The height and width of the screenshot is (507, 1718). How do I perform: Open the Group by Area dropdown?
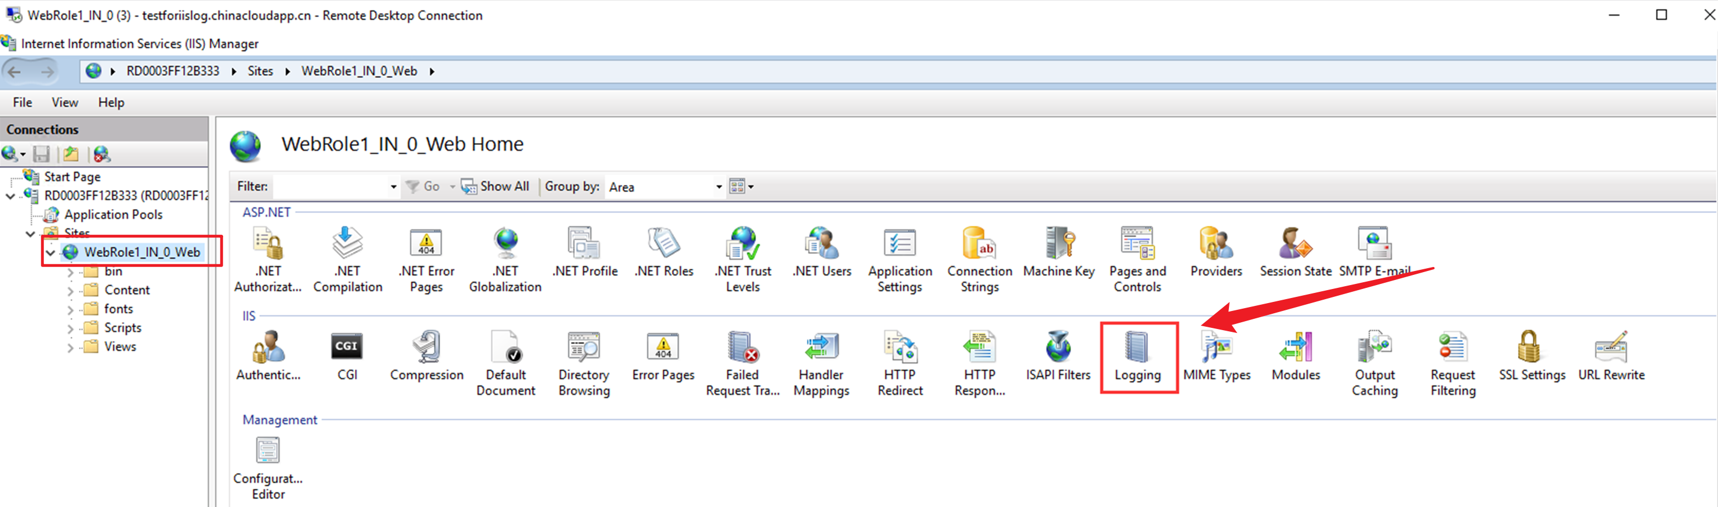pyautogui.click(x=718, y=188)
